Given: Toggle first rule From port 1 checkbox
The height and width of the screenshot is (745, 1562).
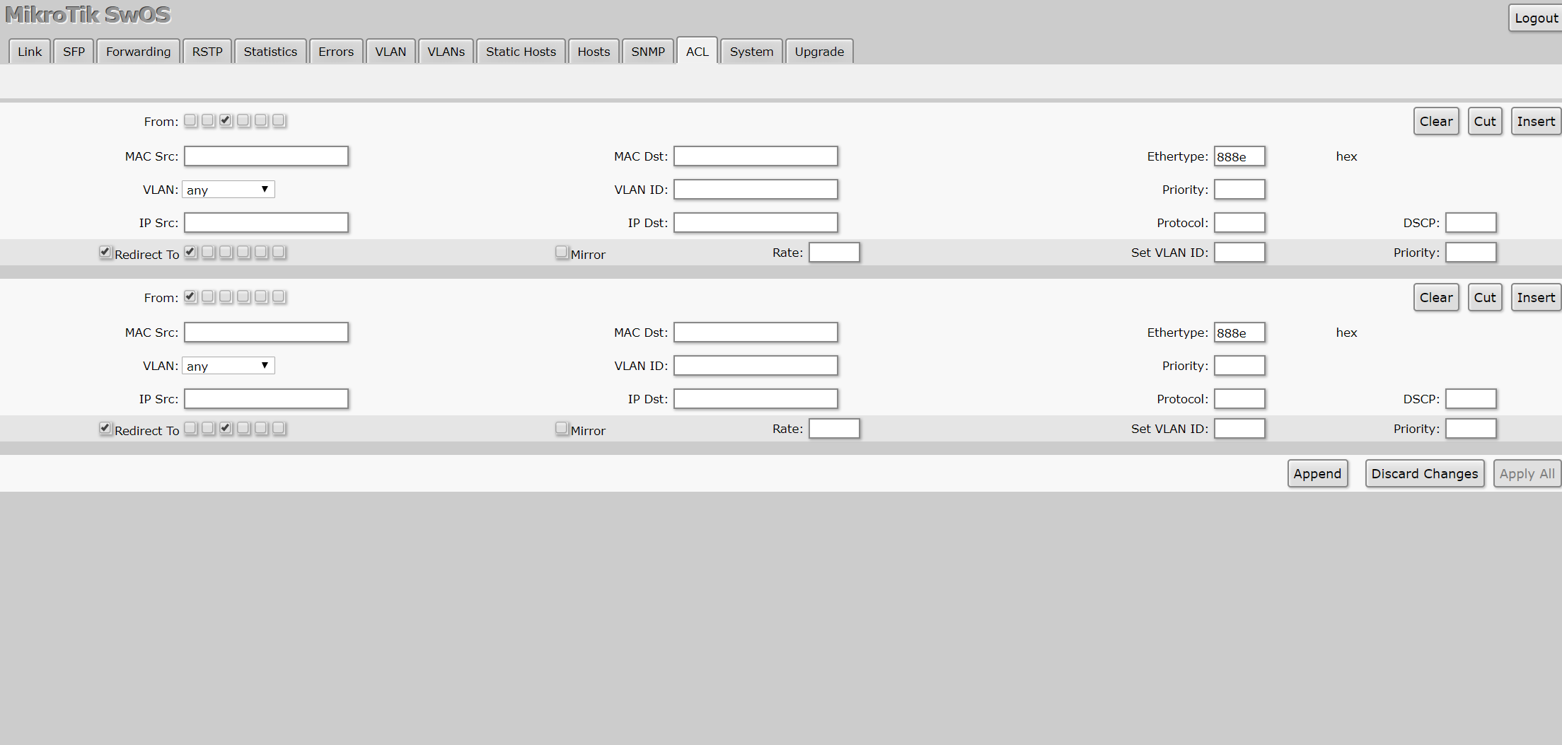Looking at the screenshot, I should tap(190, 120).
